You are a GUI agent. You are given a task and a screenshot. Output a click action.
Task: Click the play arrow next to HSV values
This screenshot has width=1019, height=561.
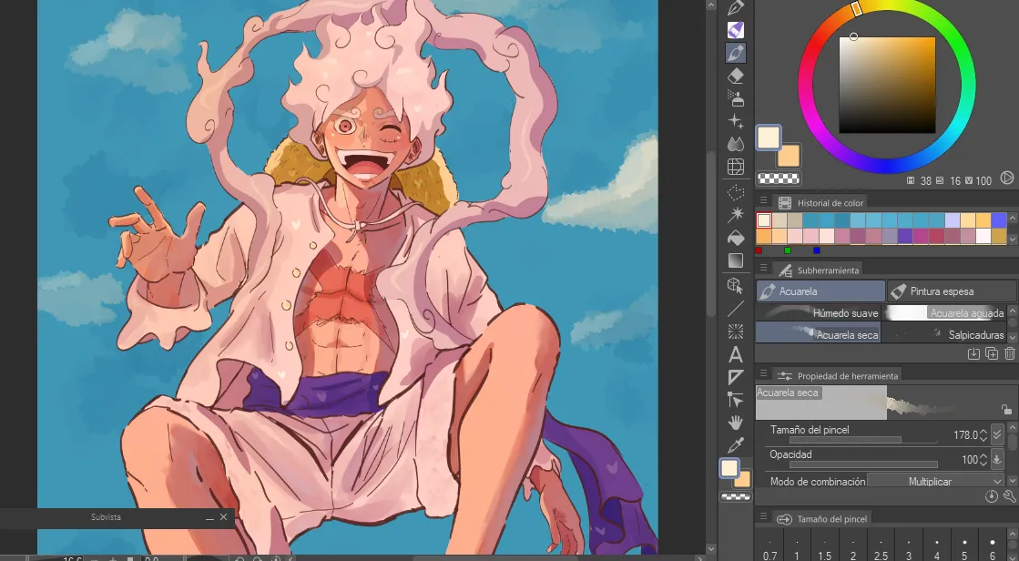point(1006,178)
